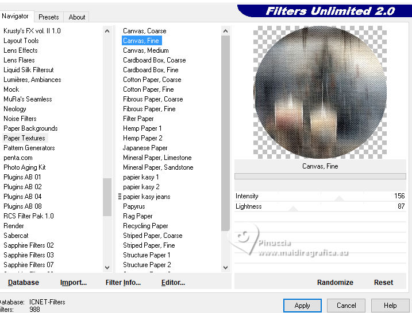This screenshot has width=412, height=313.
Task: Choose Fibrous Paper, Coarse filter
Action: (x=153, y=99)
